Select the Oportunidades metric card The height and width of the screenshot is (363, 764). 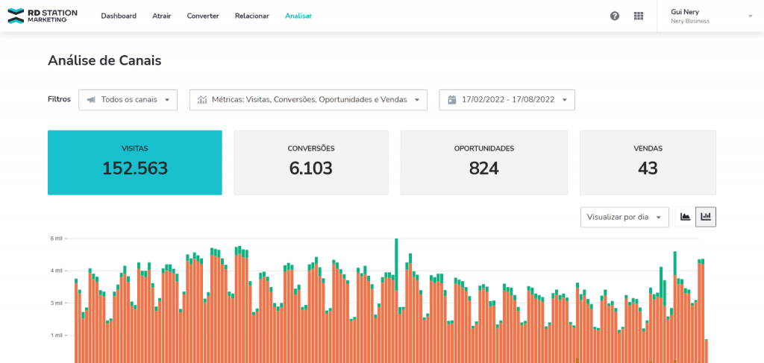pos(483,162)
